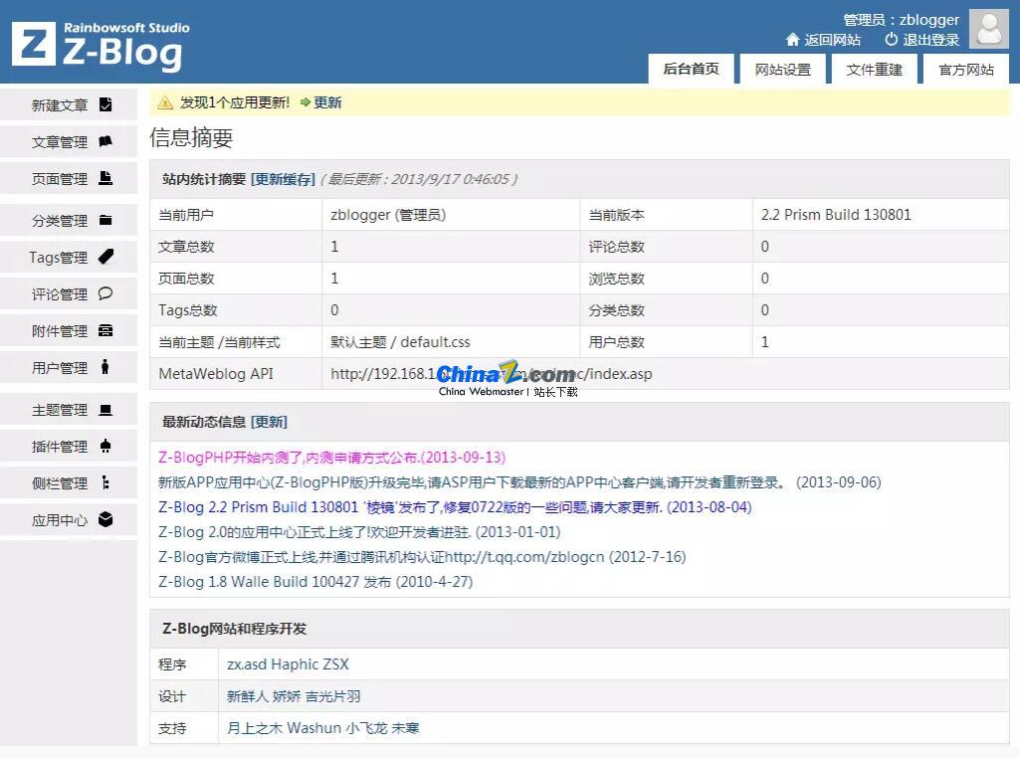Click the green arrow beside 更新
Screen dimensions: 1020x758
(x=306, y=102)
